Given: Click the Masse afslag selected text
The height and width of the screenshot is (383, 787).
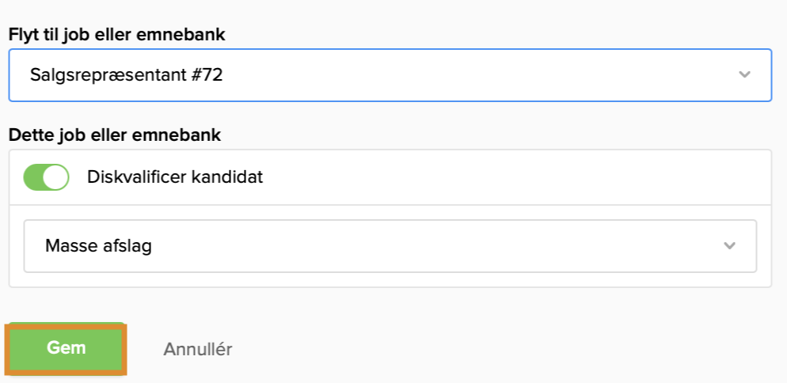Looking at the screenshot, I should pos(98,246).
